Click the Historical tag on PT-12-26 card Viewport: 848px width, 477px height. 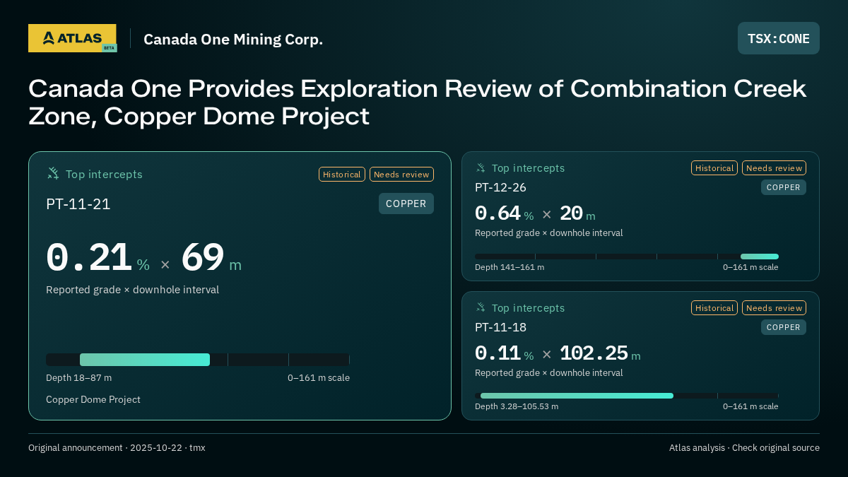click(714, 168)
